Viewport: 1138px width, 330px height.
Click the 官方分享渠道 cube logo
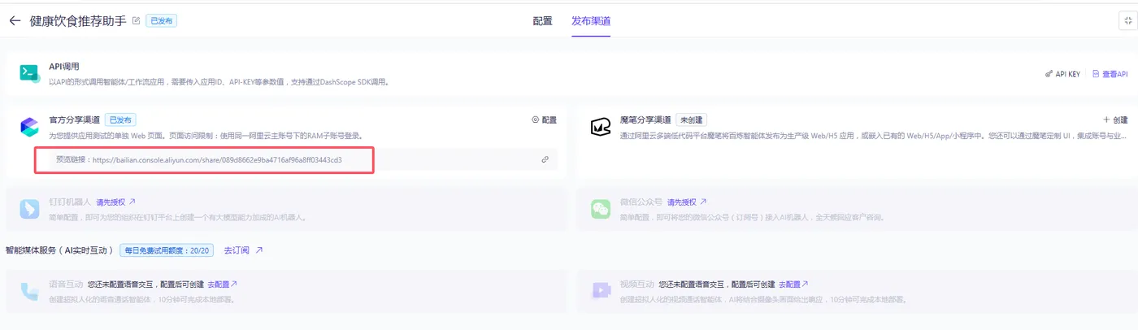[30, 127]
